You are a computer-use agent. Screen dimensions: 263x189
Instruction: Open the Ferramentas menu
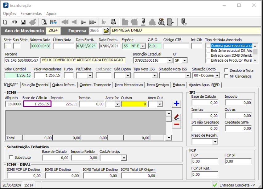(x=31, y=14)
